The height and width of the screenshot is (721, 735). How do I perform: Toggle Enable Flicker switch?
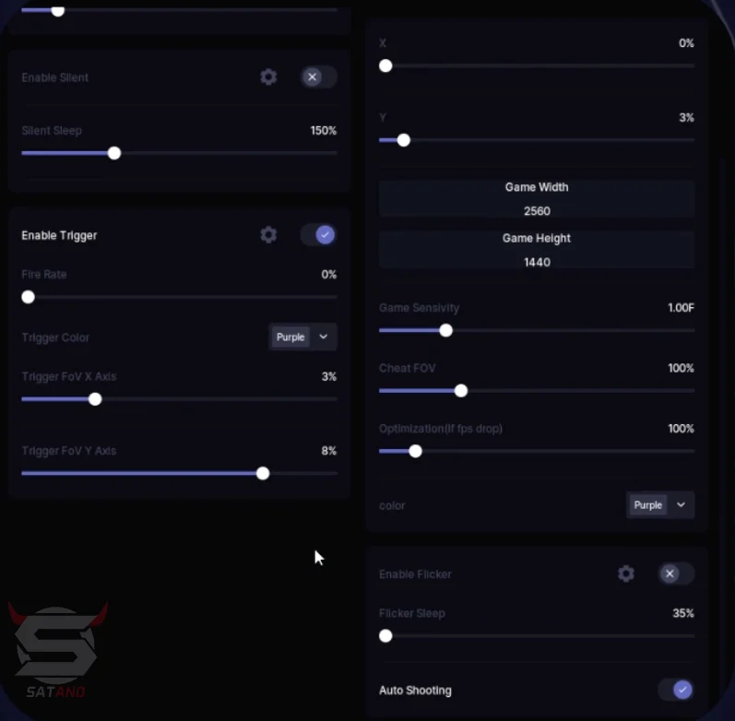click(676, 573)
